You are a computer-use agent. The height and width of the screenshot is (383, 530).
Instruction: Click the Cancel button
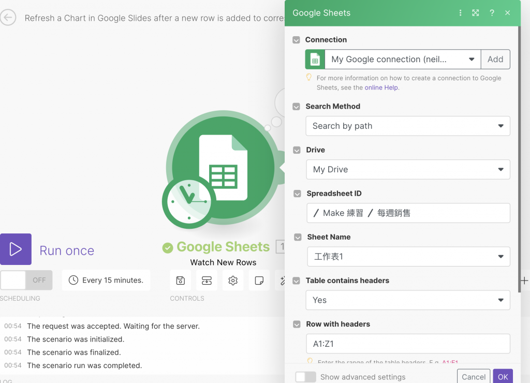coord(474,377)
